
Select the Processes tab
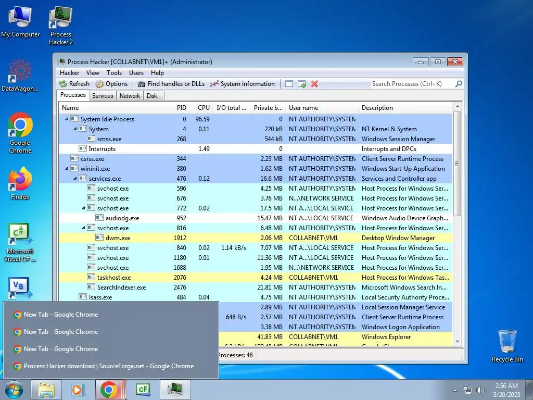coord(73,95)
